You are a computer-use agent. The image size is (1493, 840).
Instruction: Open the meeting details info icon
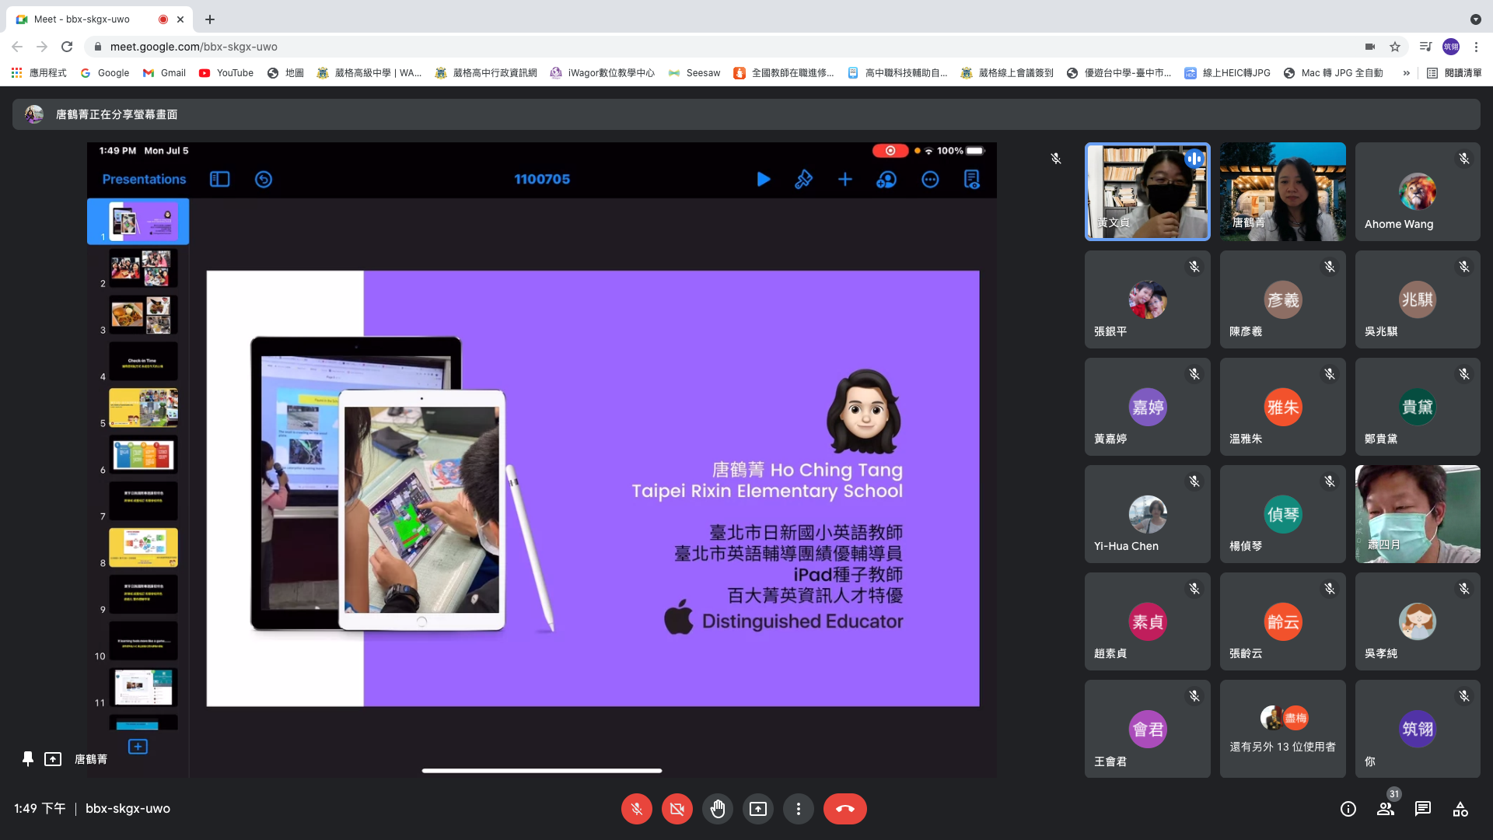point(1348,809)
